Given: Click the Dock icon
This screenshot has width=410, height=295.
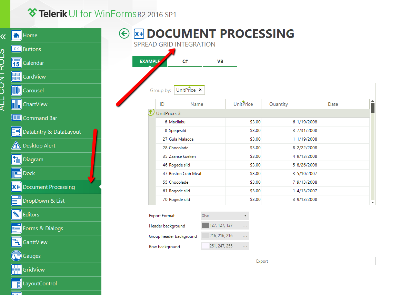Looking at the screenshot, I should tap(16, 173).
